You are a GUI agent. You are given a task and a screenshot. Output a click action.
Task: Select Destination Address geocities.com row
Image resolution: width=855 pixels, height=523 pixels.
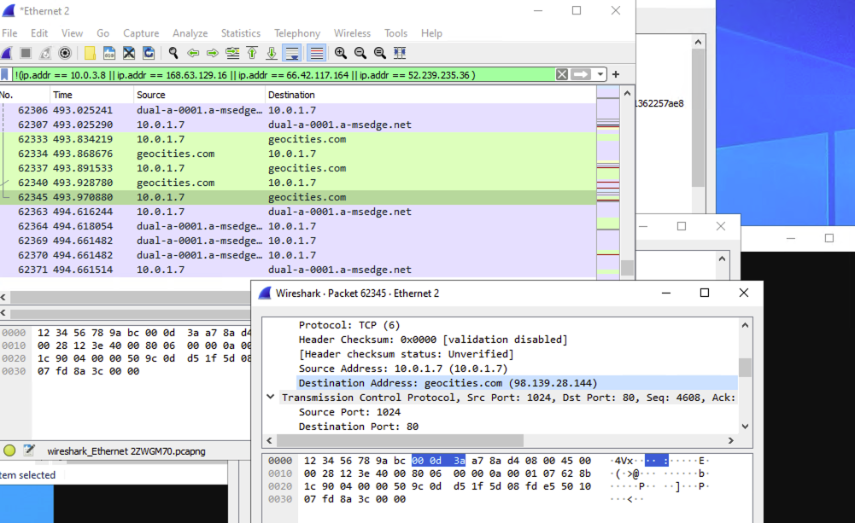(x=447, y=383)
